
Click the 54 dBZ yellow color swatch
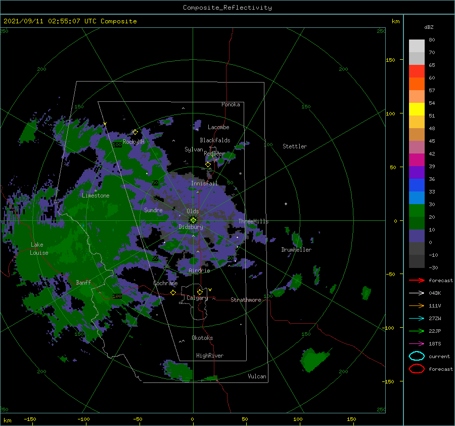417,109
